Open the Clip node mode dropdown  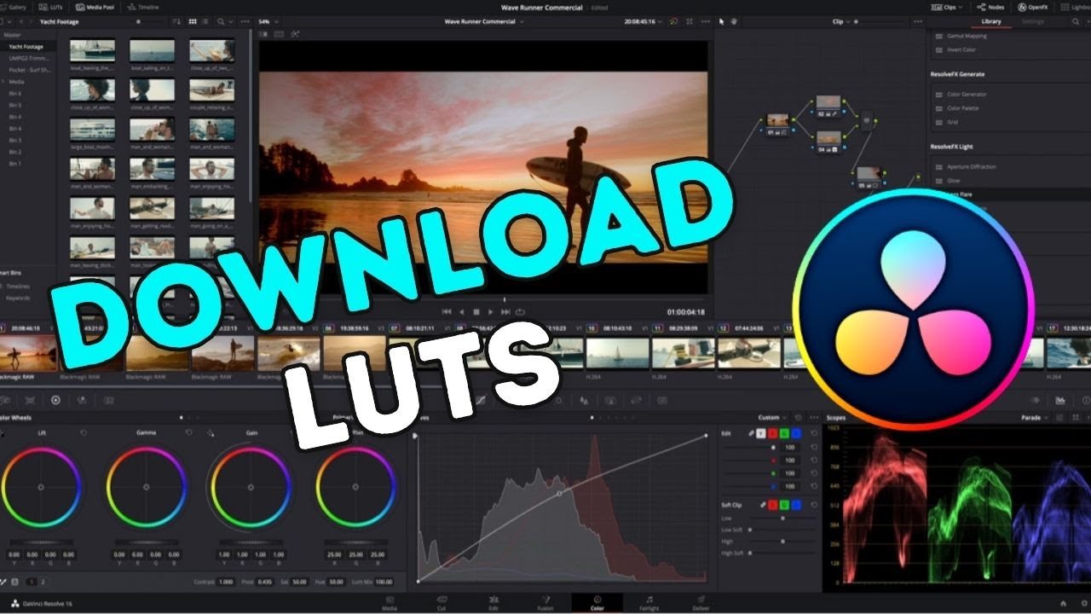[x=840, y=21]
